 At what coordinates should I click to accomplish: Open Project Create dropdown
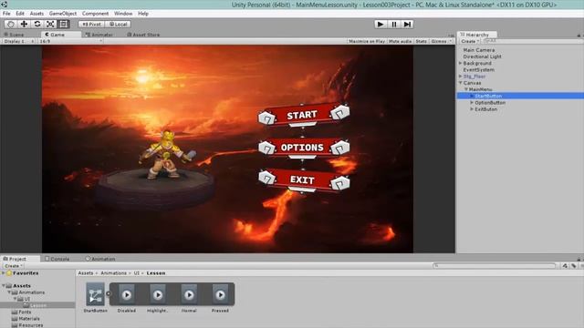point(14,266)
